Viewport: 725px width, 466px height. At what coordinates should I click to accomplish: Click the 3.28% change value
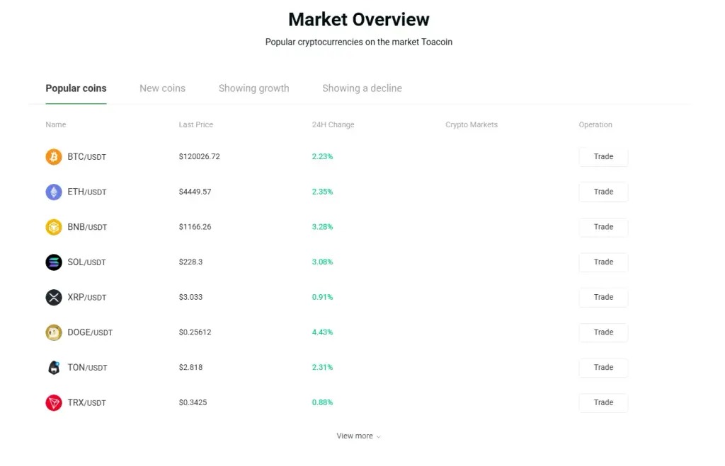click(322, 227)
